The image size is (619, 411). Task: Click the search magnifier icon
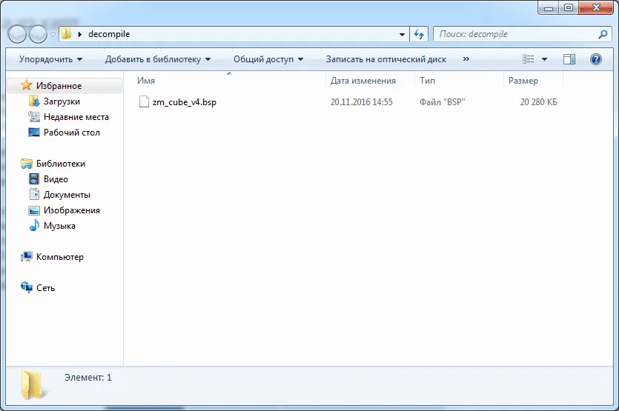coord(603,34)
